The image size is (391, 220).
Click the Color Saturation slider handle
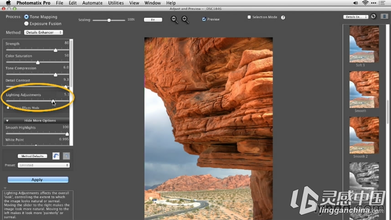[x=38, y=62]
